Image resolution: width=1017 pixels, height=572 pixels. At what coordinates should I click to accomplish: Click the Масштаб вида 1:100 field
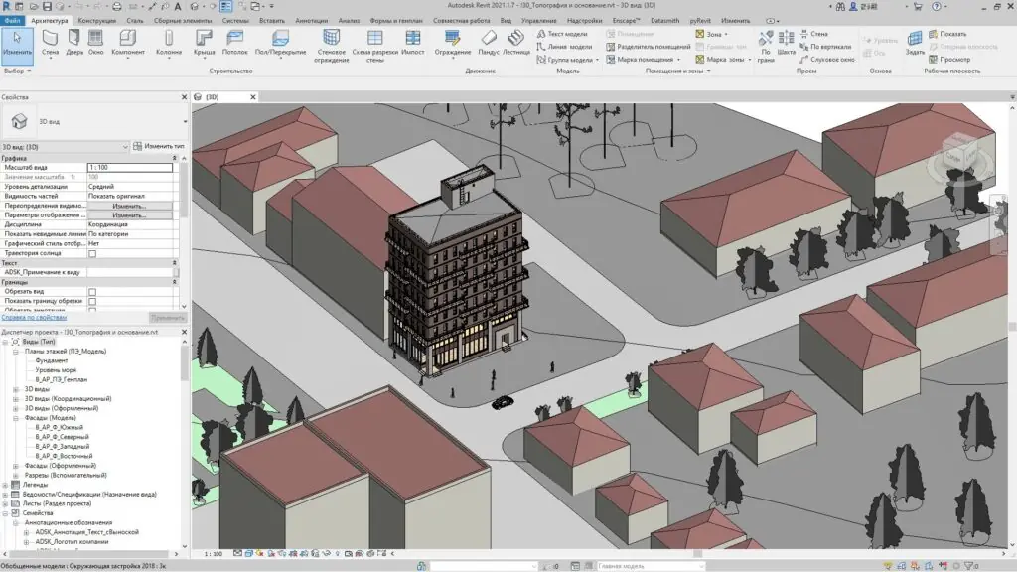[x=129, y=168]
